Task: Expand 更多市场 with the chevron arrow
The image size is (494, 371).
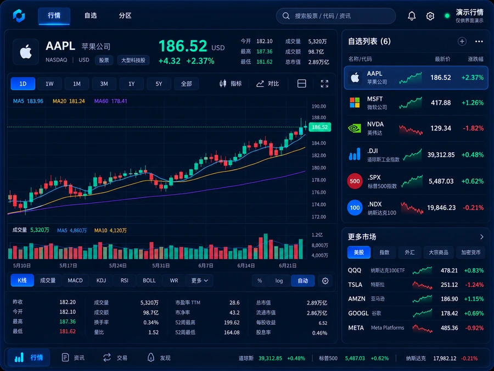Action: pyautogui.click(x=482, y=236)
